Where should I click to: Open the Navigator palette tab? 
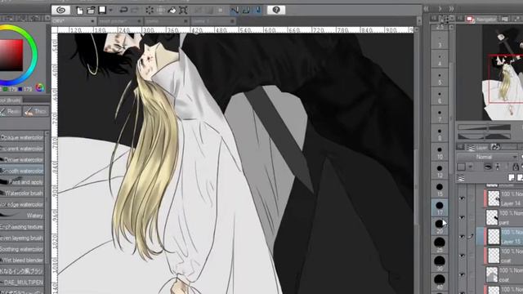pos(481,20)
